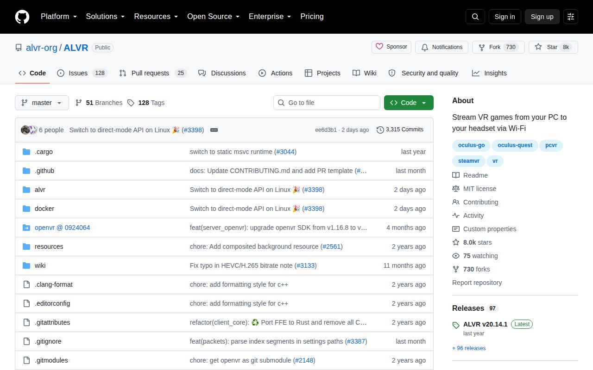Click the Readme book link

point(470,175)
